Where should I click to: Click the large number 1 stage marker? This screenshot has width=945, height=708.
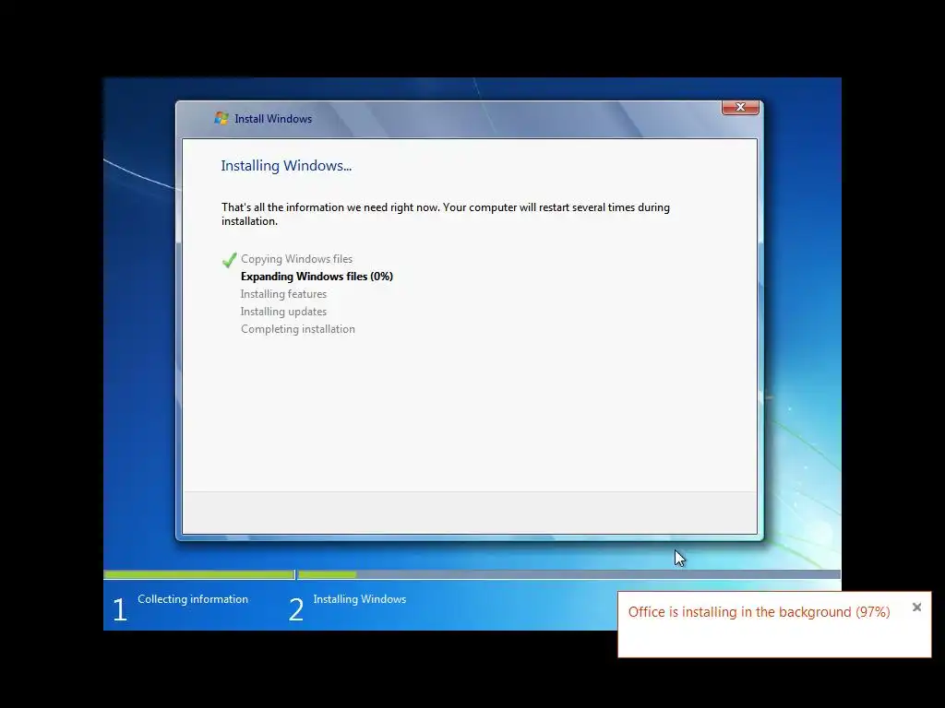pos(120,609)
